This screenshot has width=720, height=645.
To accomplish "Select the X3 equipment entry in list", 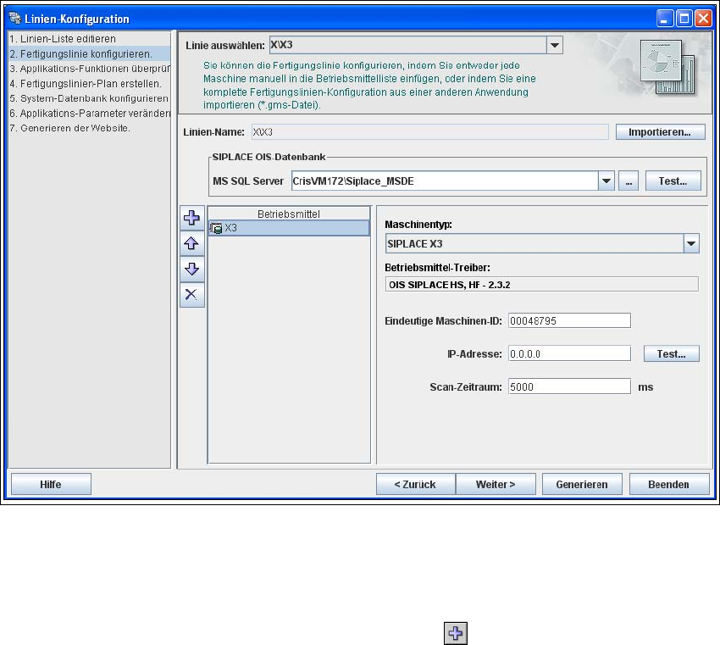I will tap(288, 228).
